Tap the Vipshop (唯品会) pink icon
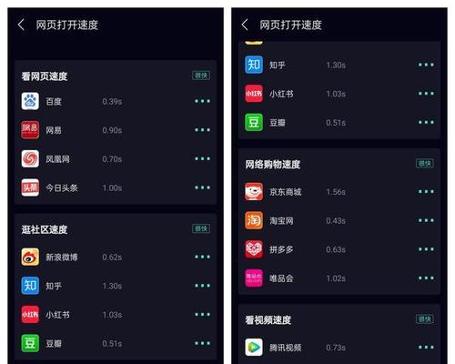The width and height of the screenshot is (455, 364). point(254,278)
